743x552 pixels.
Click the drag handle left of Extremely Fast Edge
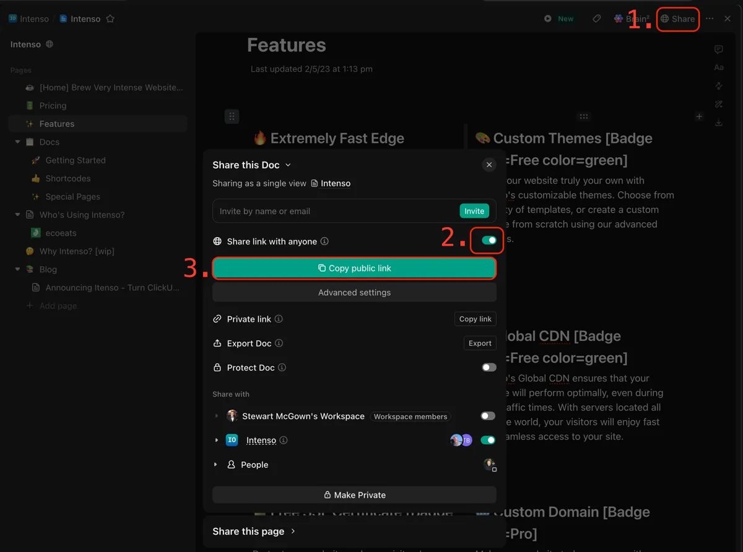(232, 116)
